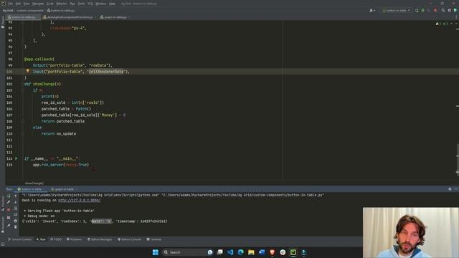
Task: Click the Ag Grid breadcrumb in navigation bar
Action: [8, 11]
